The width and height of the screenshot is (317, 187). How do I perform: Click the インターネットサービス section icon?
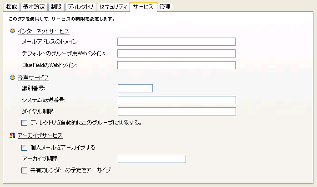[12, 31]
